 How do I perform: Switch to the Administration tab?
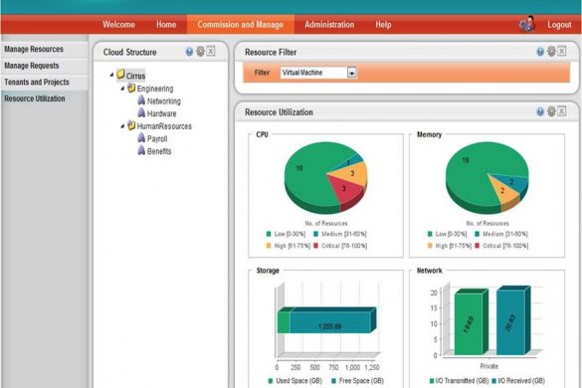(329, 25)
